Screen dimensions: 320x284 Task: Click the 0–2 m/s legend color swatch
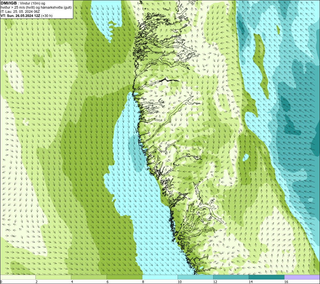click(18, 277)
